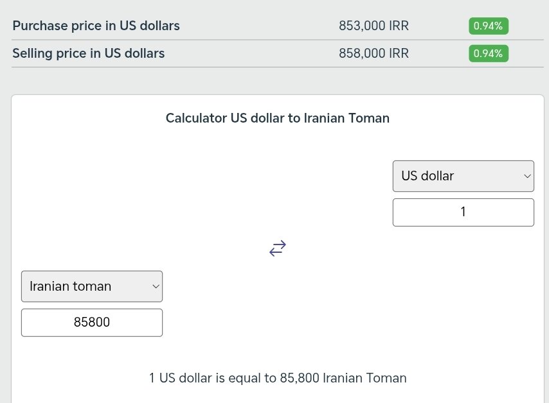Click the Calculator US dollar to Iranian Toman heading

[277, 118]
